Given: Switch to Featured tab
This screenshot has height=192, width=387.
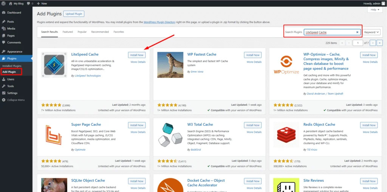Looking at the screenshot, I should click(68, 32).
